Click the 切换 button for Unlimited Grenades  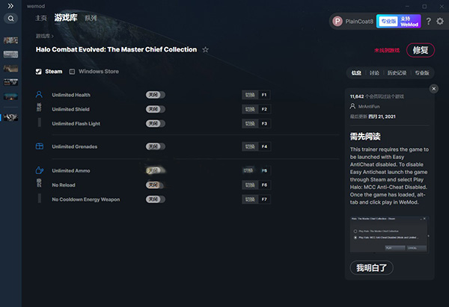[250, 146]
